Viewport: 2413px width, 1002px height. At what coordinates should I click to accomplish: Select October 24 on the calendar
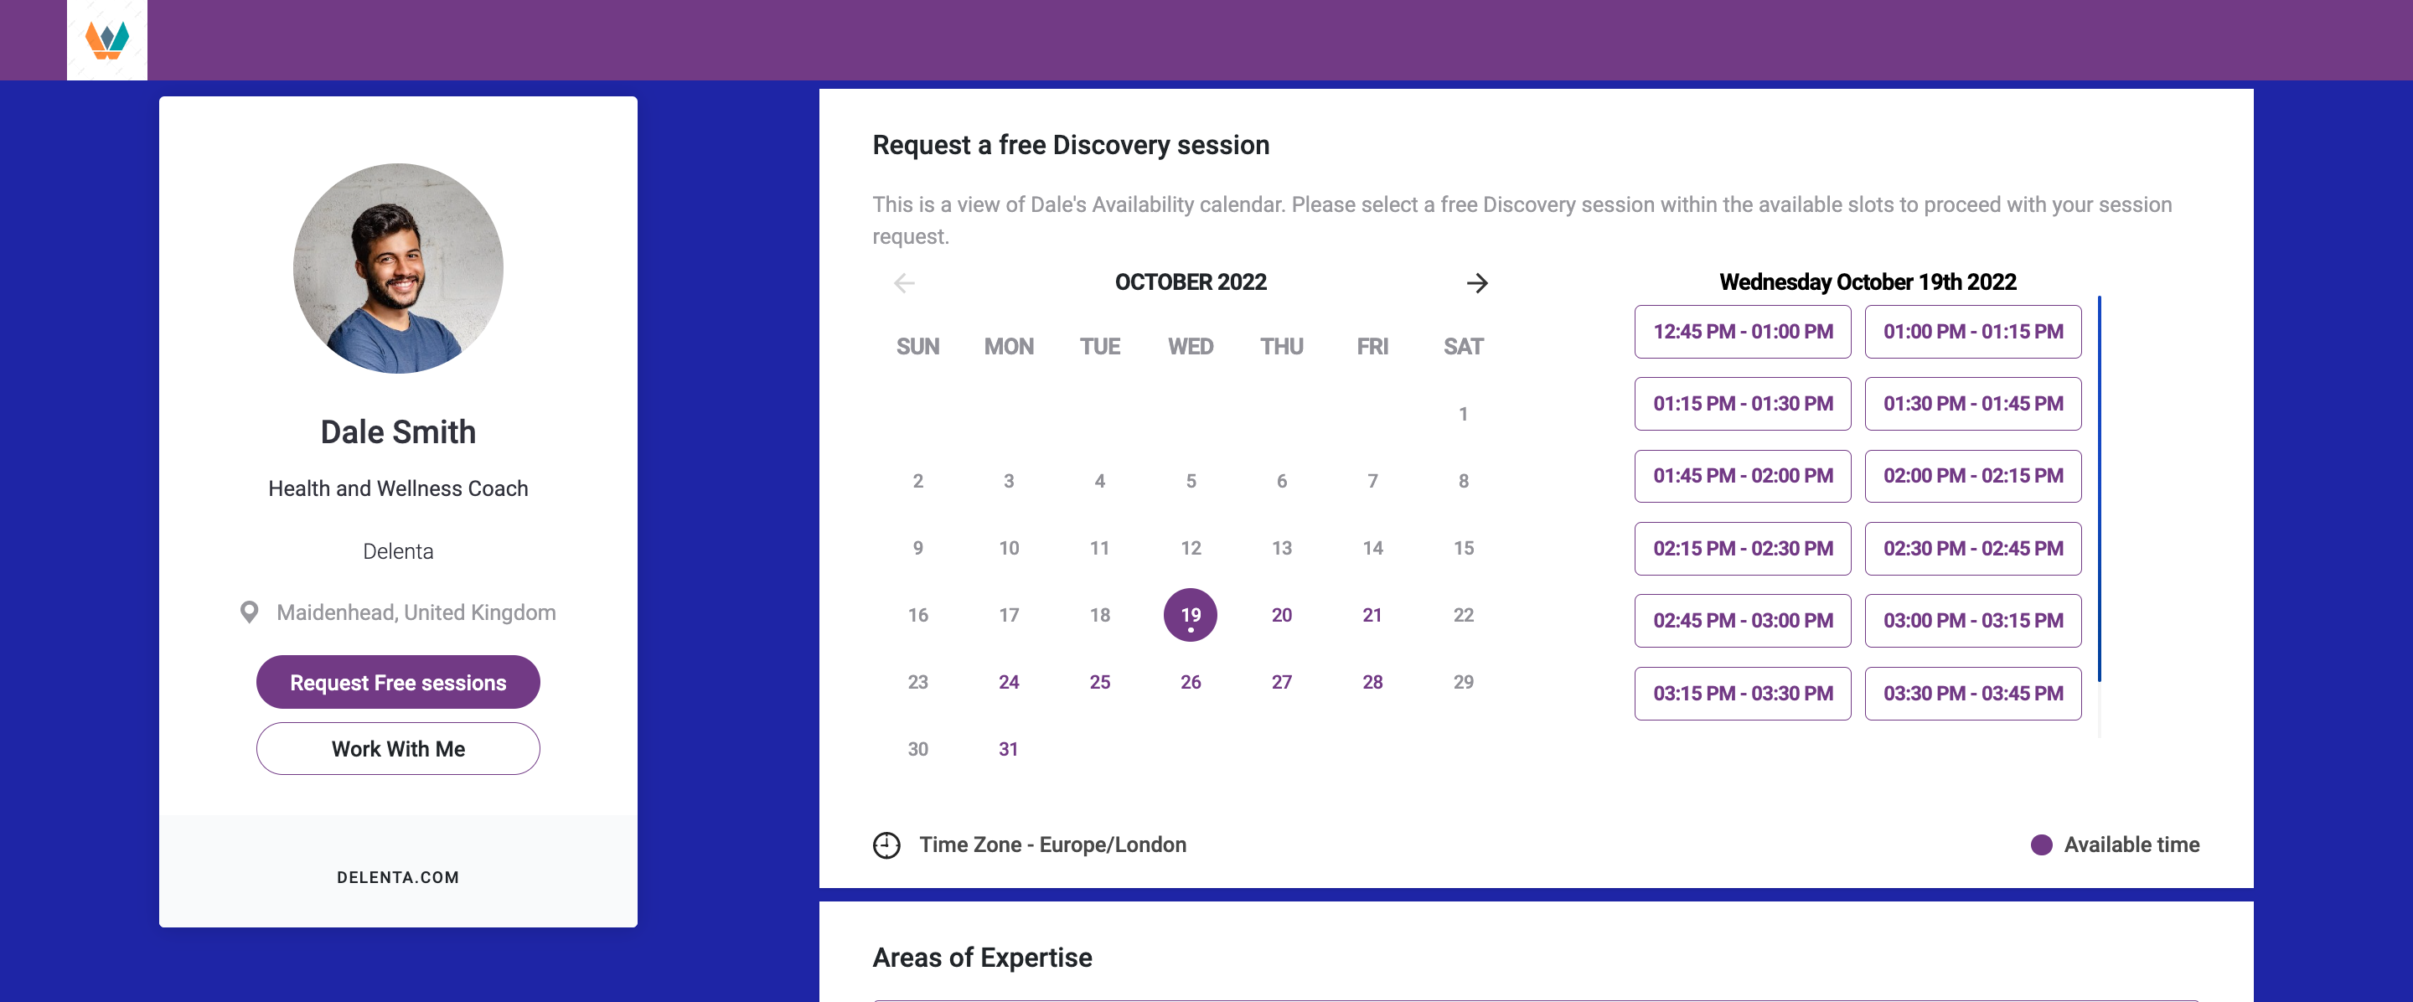[1008, 683]
